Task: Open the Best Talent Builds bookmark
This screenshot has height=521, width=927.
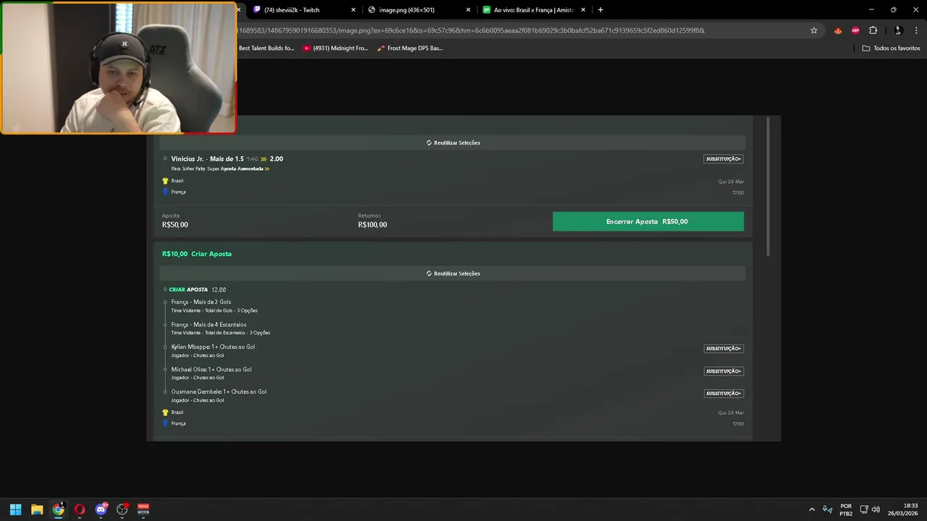Action: click(267, 48)
